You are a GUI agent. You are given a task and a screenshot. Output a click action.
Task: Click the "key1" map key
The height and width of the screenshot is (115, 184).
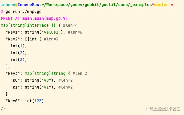[13, 32]
